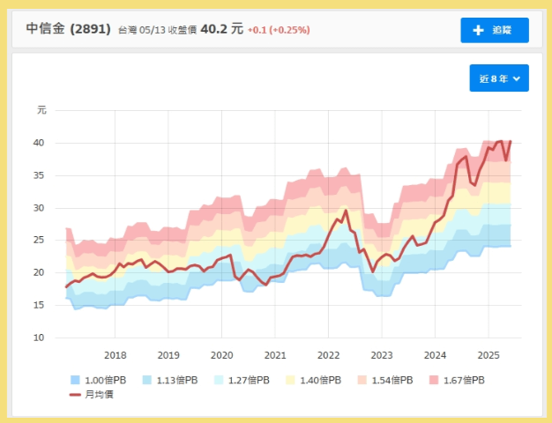
Task: Click the 1.40倍PB yellow color swatch
Action: 290,380
